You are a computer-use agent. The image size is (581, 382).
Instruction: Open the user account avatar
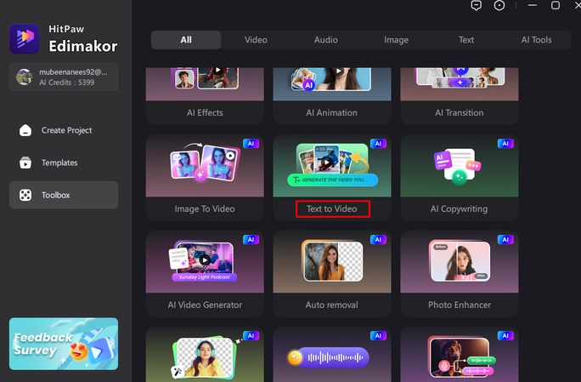coord(24,77)
